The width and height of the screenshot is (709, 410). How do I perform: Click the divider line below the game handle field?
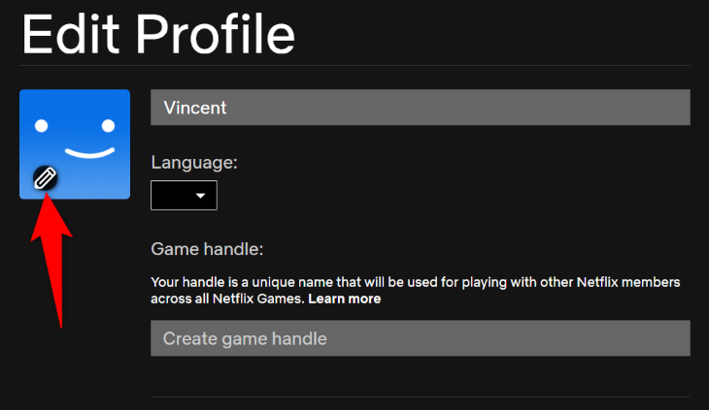(x=420, y=396)
